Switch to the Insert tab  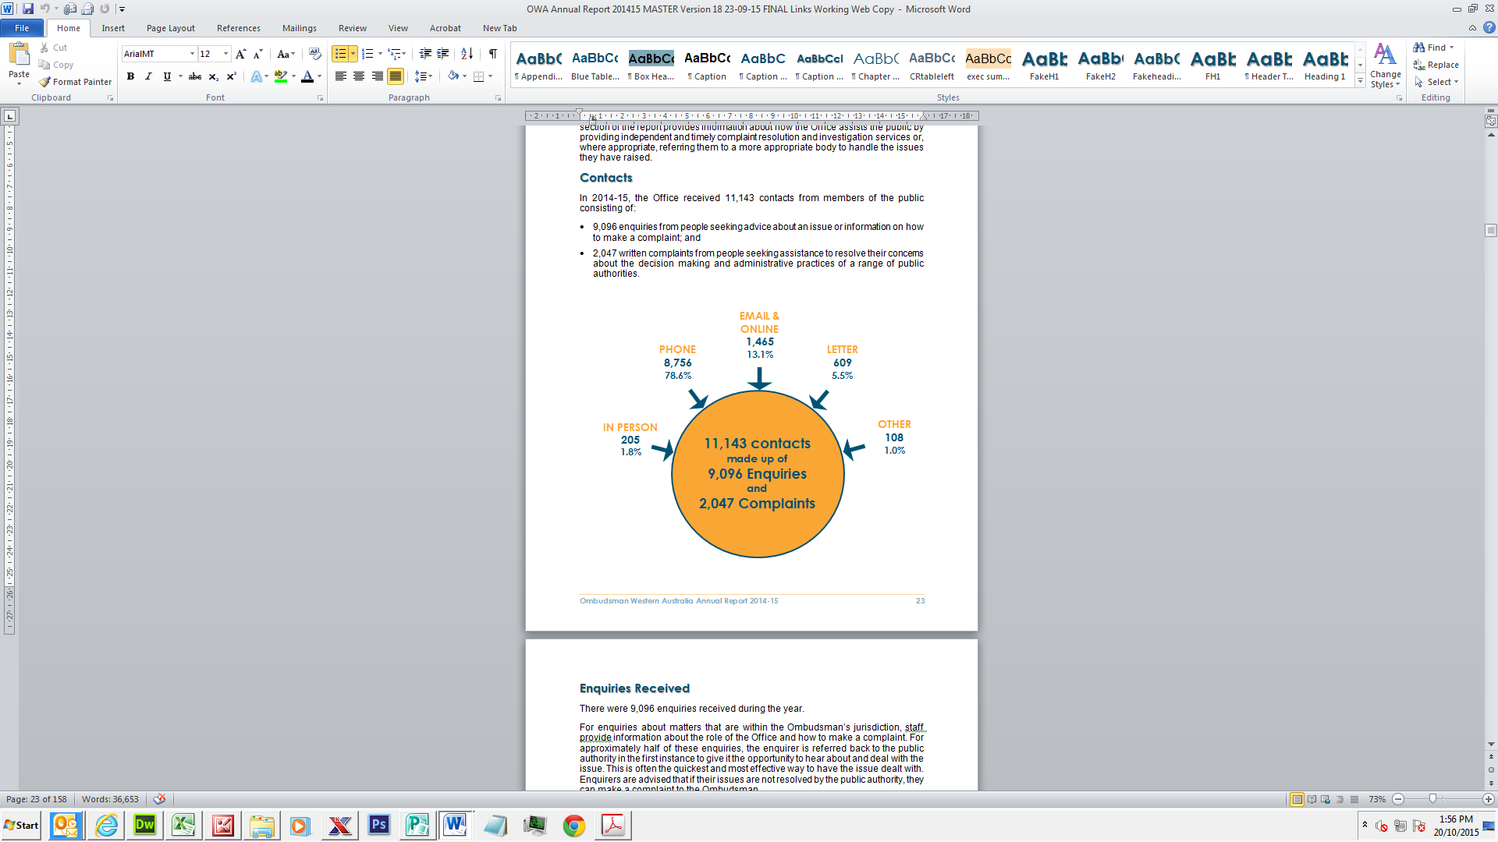(113, 28)
